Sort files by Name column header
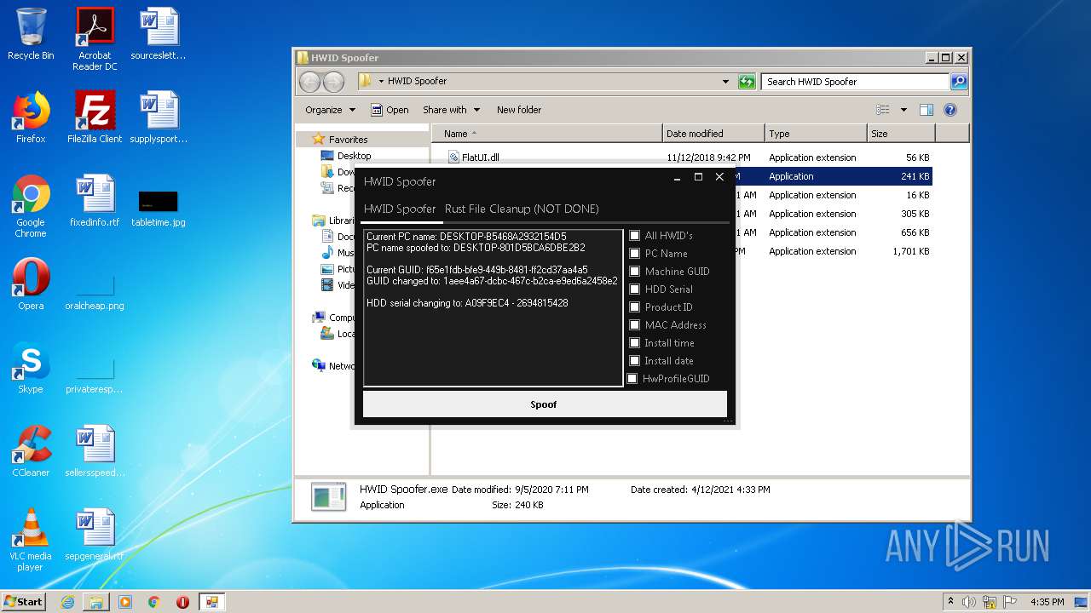The width and height of the screenshot is (1091, 613). click(547, 134)
